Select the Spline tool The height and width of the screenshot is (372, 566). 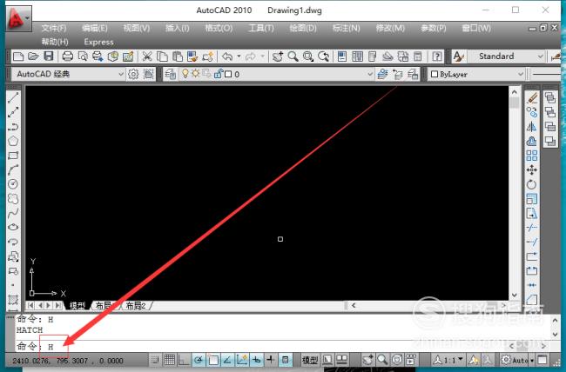[13, 213]
